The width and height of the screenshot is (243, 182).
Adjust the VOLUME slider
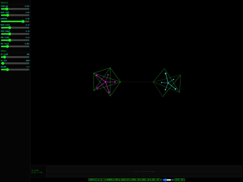[x=15, y=70]
